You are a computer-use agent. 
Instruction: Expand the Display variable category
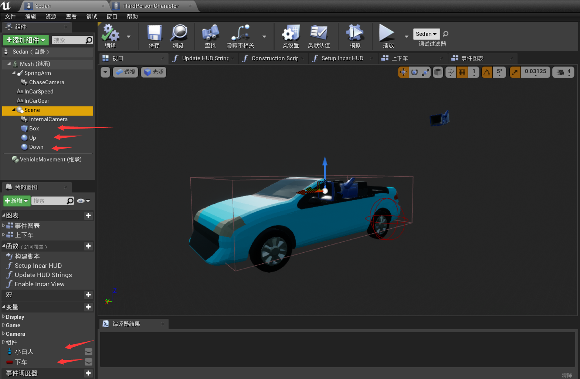(4, 317)
